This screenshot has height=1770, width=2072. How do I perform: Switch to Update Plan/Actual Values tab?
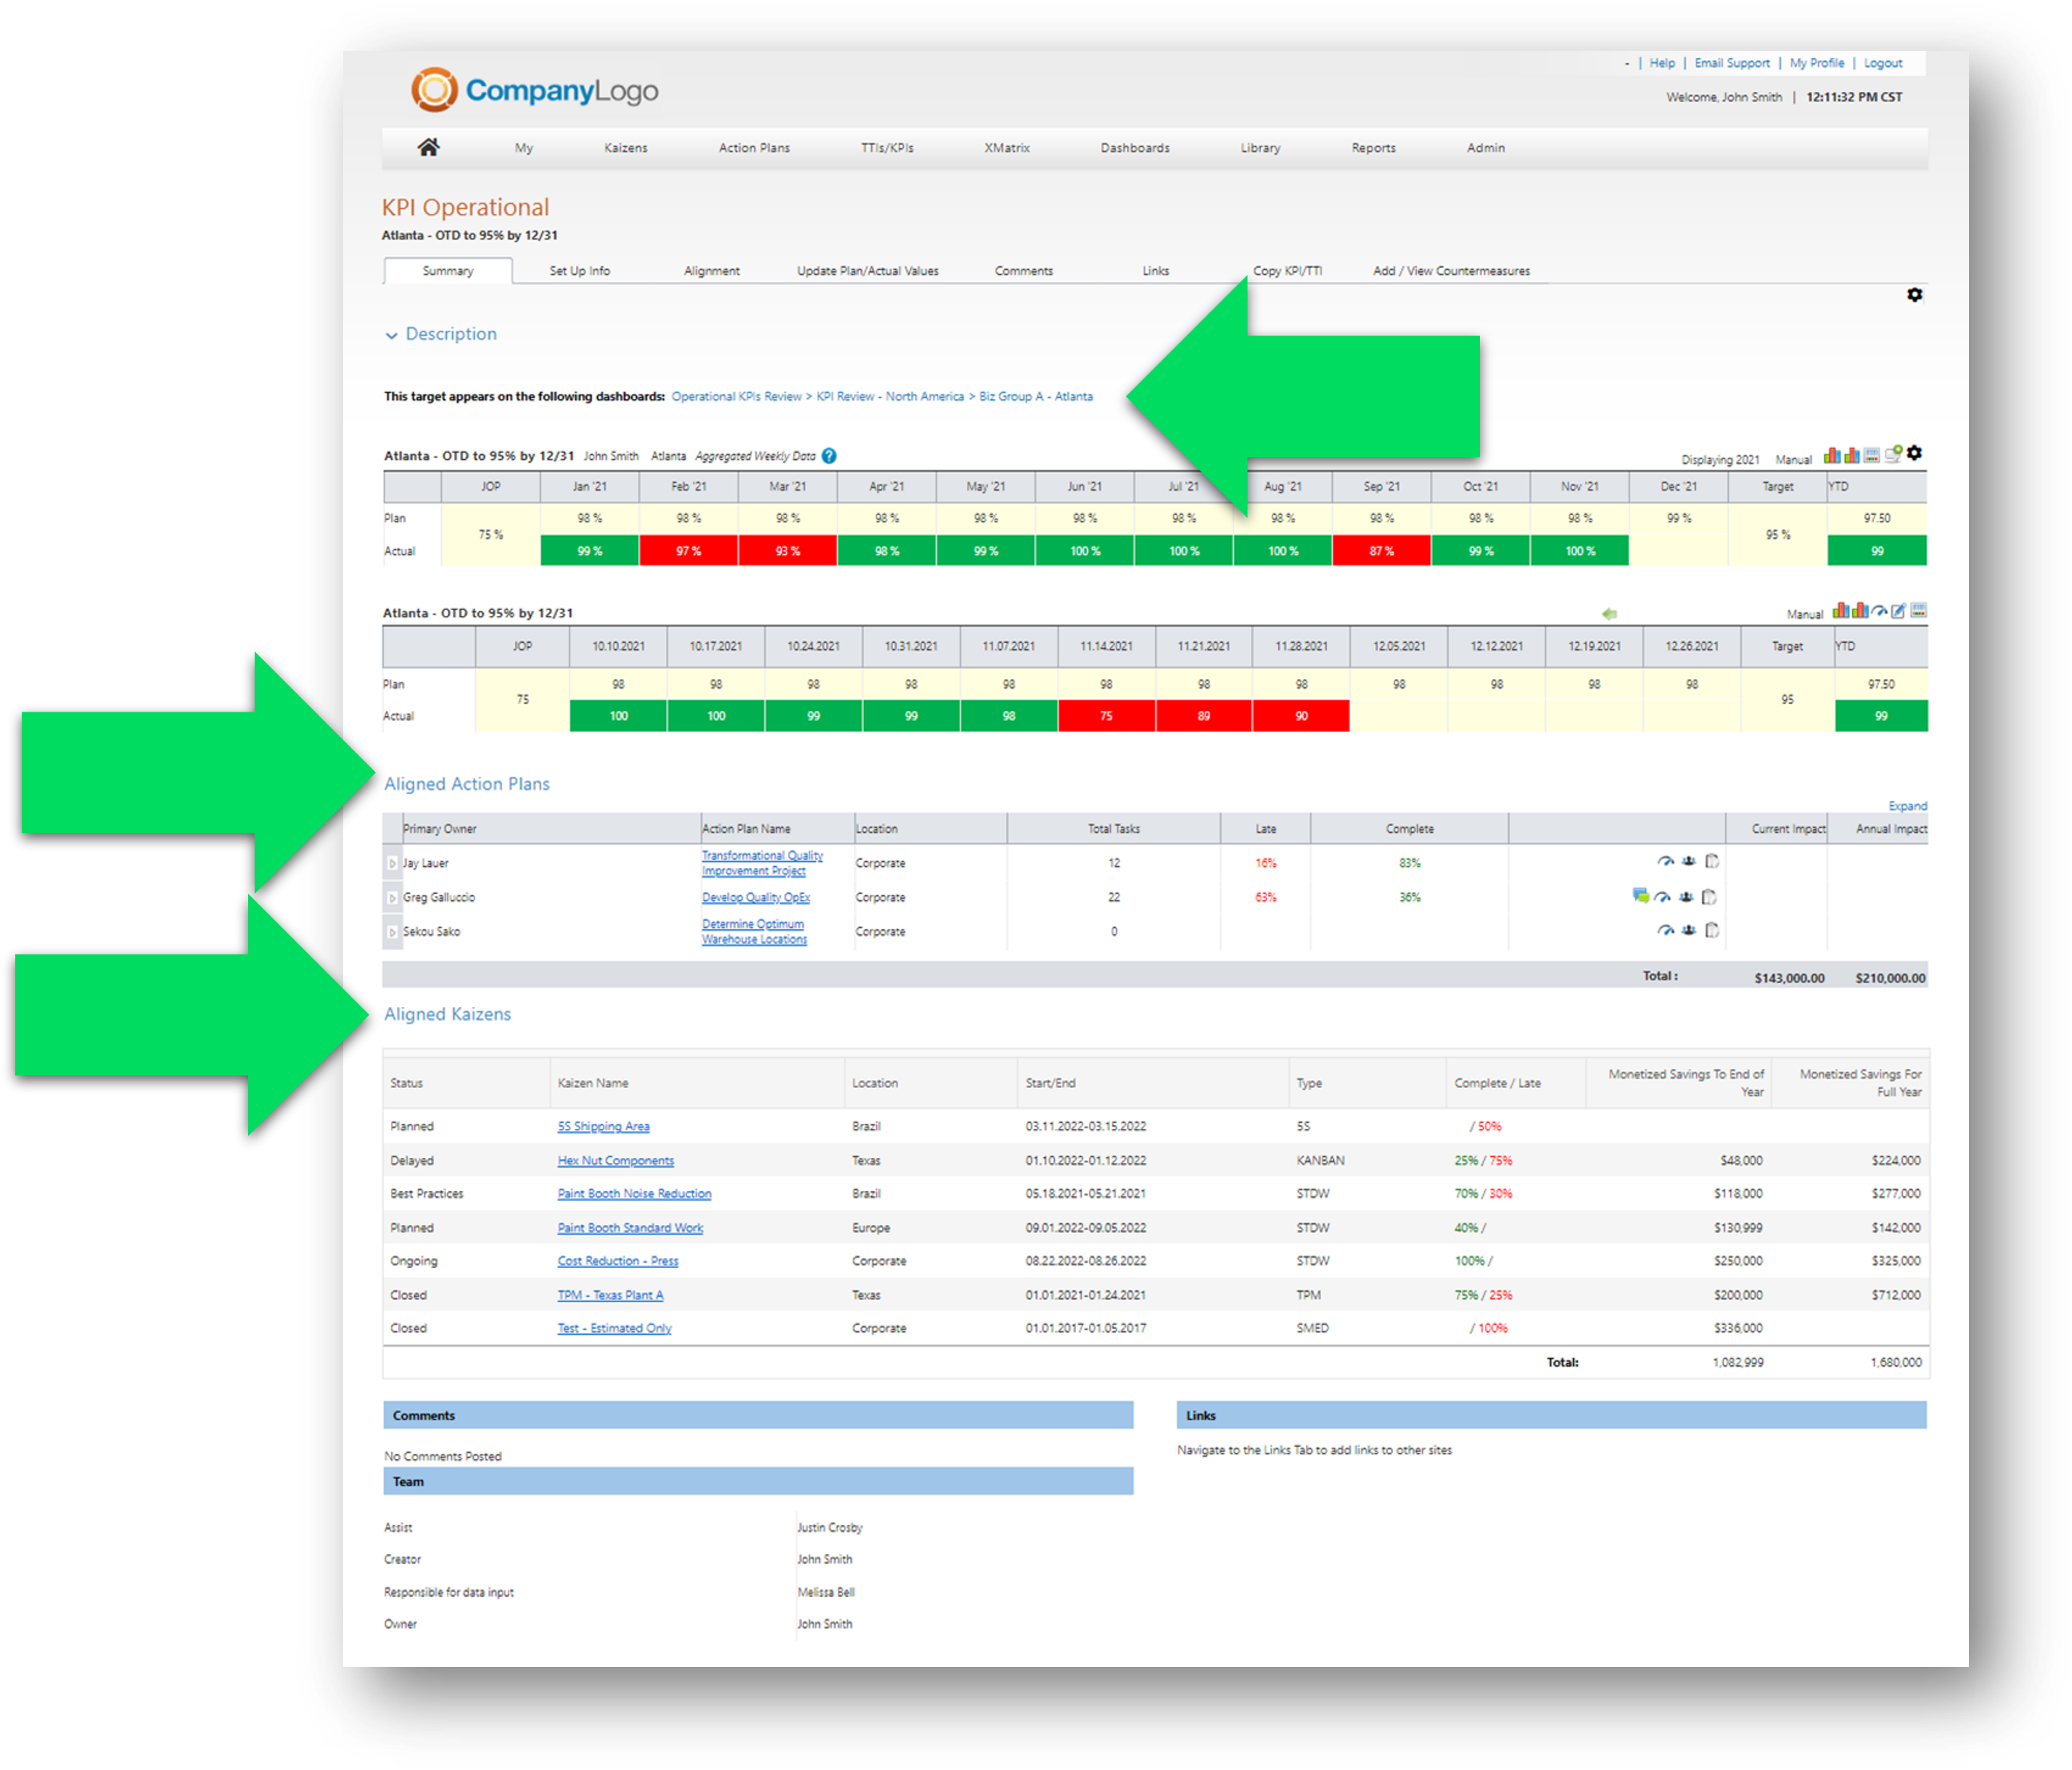(867, 271)
